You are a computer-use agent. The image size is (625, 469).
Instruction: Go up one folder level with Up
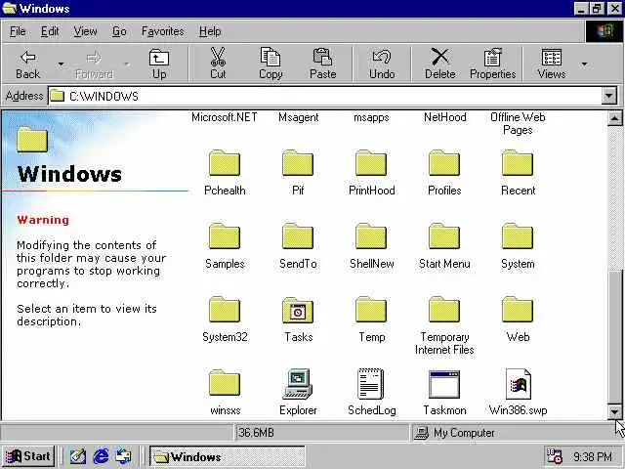point(159,64)
